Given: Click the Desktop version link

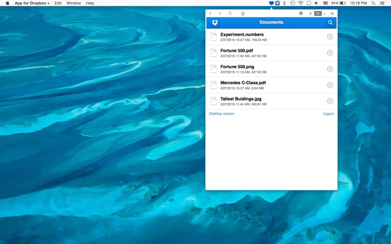Looking at the screenshot, I should point(221,114).
